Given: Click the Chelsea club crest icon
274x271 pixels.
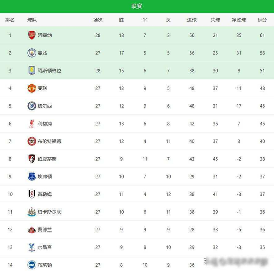Looking at the screenshot, I should point(32,106).
